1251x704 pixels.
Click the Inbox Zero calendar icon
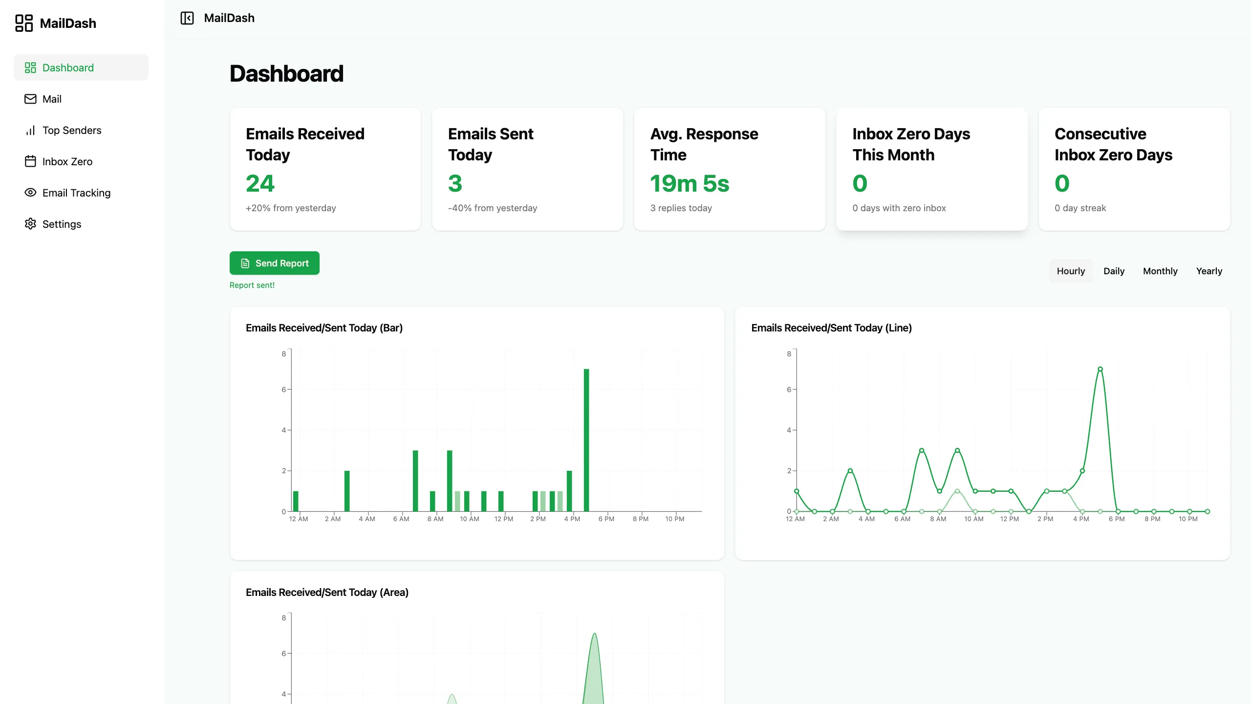point(30,161)
